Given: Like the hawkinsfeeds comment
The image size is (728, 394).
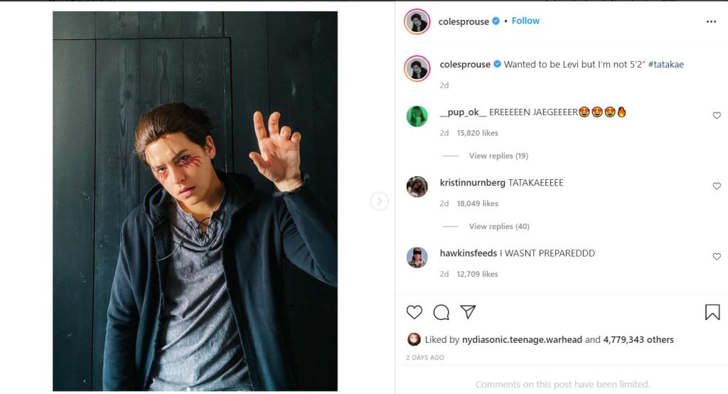Looking at the screenshot, I should point(717,257).
